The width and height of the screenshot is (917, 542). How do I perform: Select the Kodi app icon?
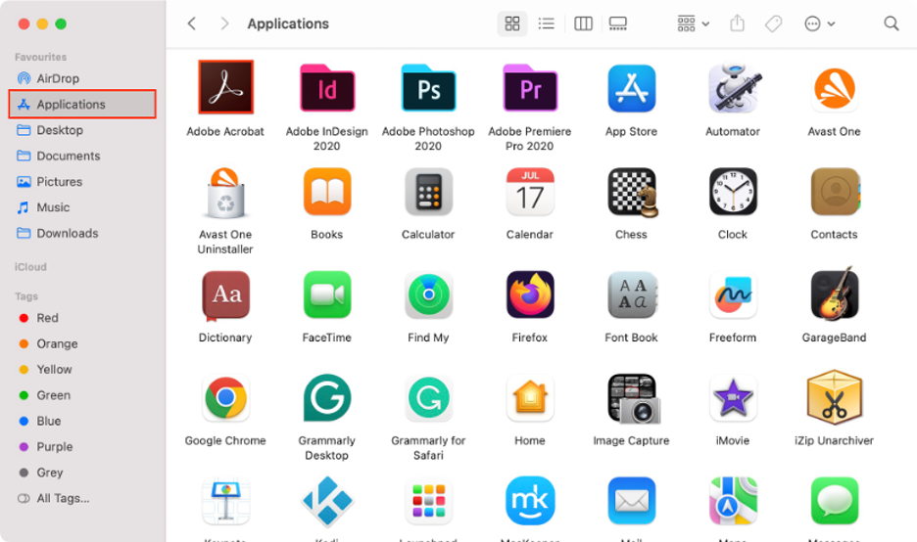coord(327,501)
